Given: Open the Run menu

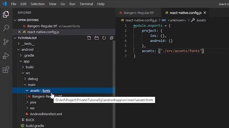Looking at the screenshot, I should coord(72,4).
